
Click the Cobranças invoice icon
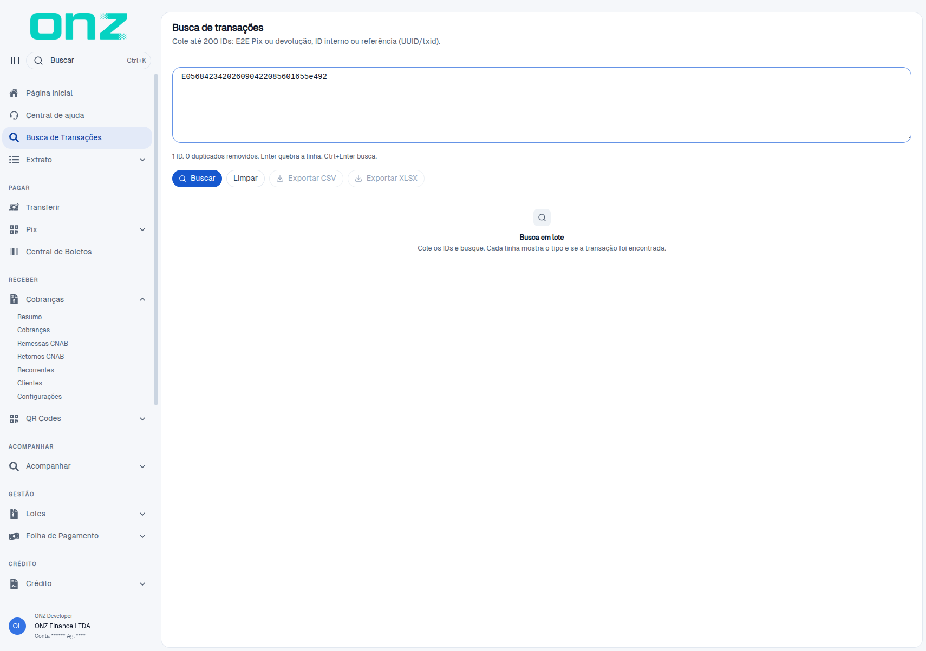click(x=14, y=299)
